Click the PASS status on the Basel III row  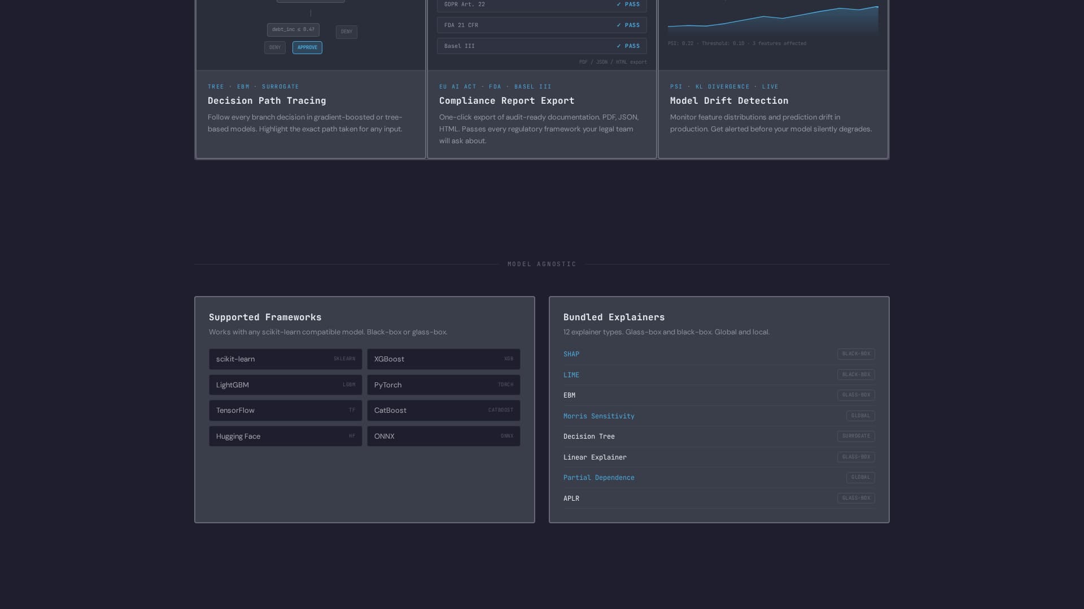point(628,46)
